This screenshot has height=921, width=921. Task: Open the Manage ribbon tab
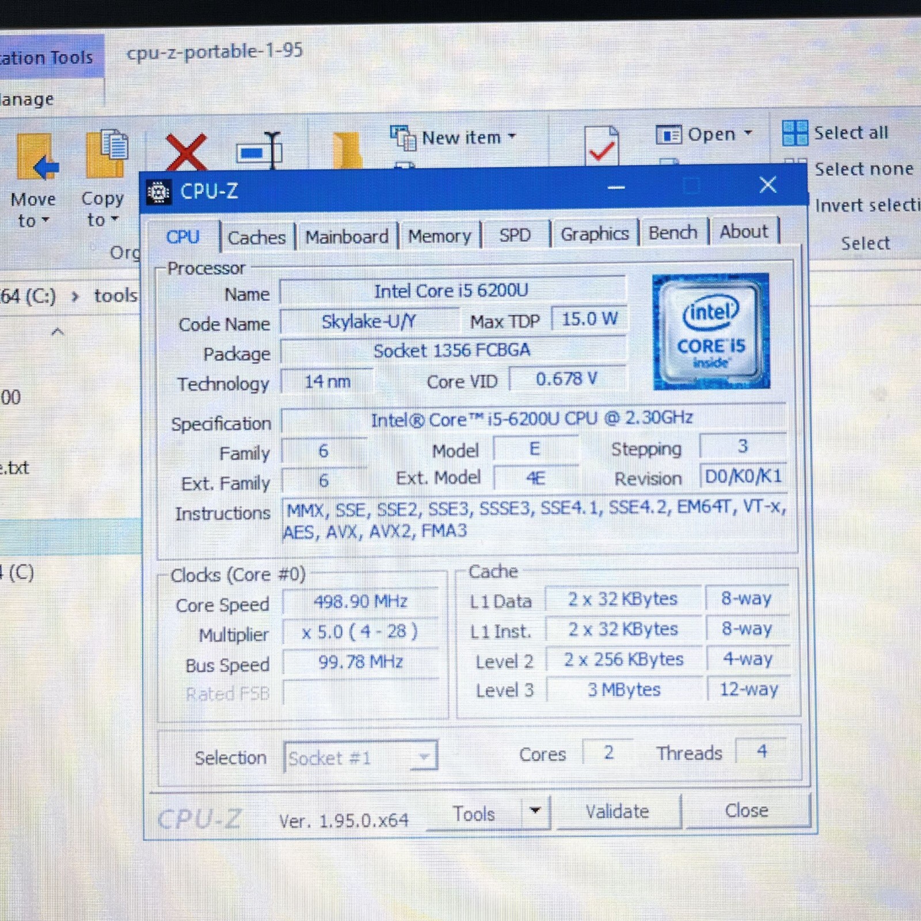(x=28, y=99)
